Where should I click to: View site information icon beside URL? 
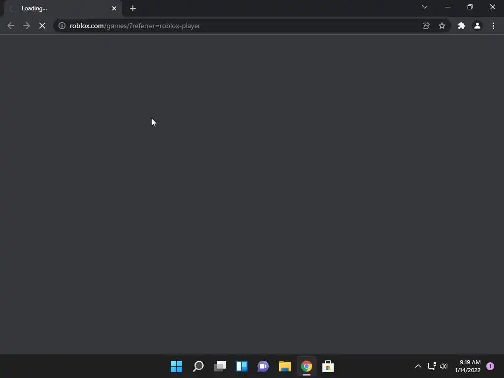tap(62, 26)
